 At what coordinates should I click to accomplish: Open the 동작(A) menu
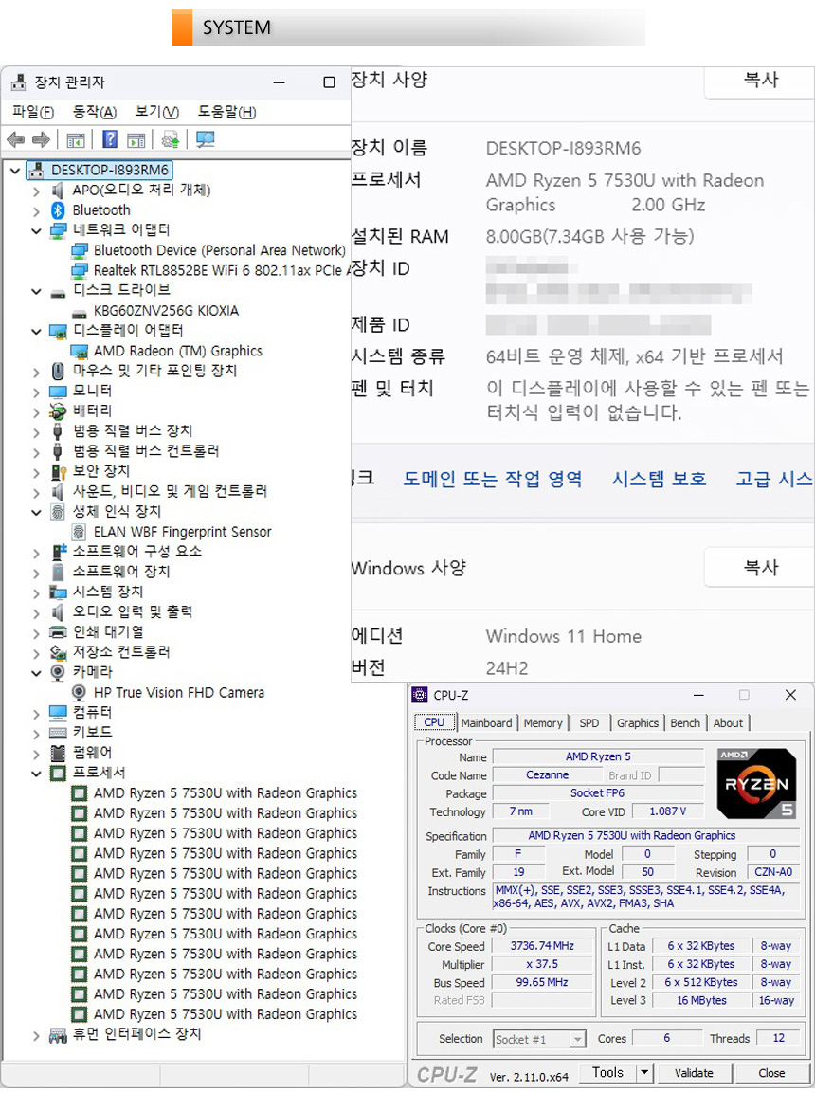pos(95,112)
